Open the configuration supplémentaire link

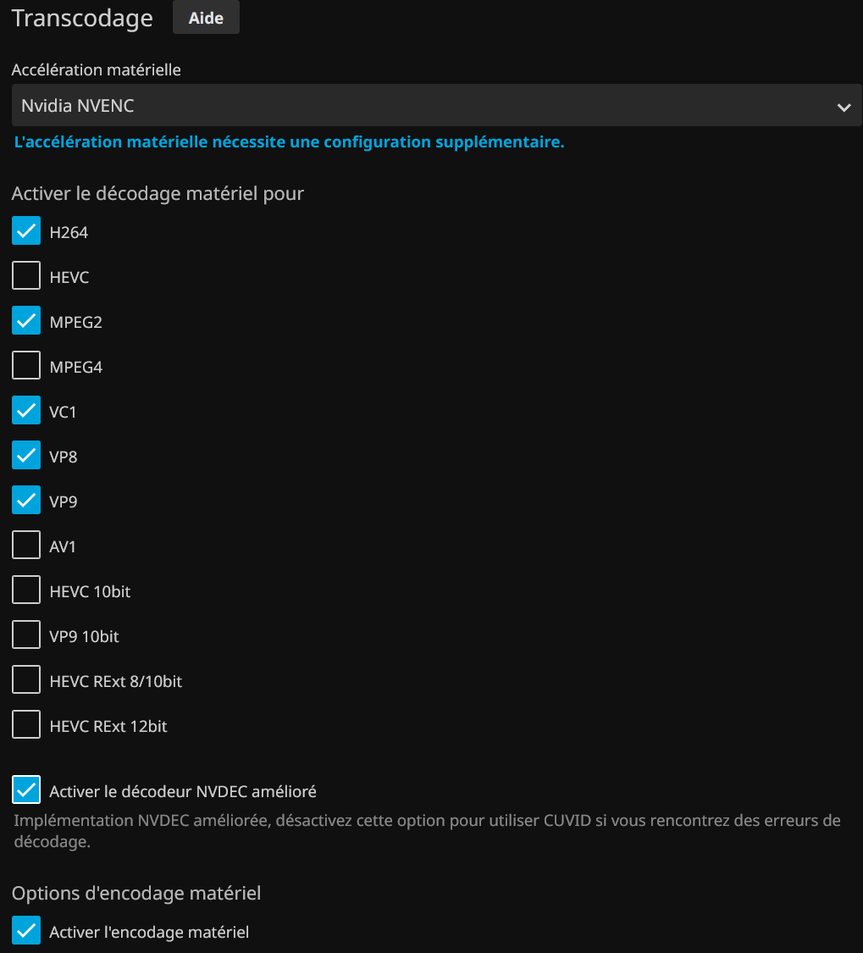coord(289,142)
